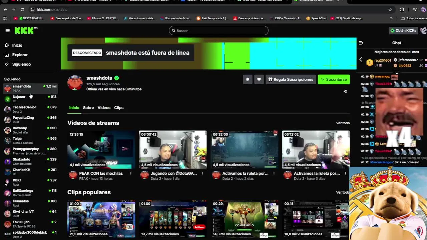Image resolution: width=427 pixels, height=240 pixels.
Task: Open luunaatss channel in the sidebar
Action: click(x=30, y=203)
